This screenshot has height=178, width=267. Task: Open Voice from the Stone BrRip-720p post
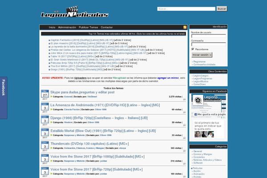97,170
